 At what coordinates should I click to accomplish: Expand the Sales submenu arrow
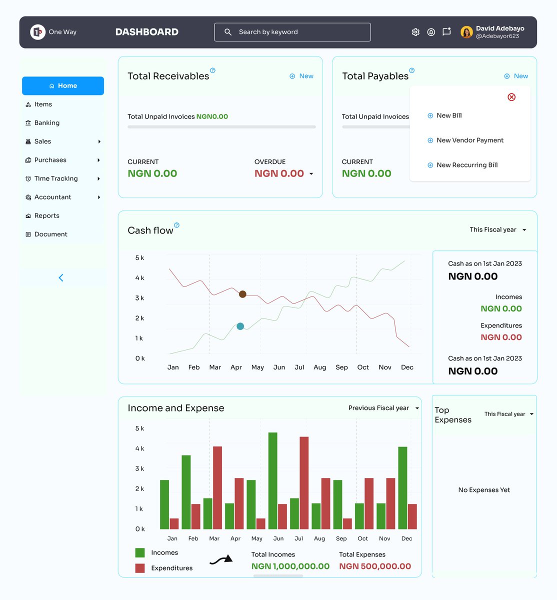(99, 141)
